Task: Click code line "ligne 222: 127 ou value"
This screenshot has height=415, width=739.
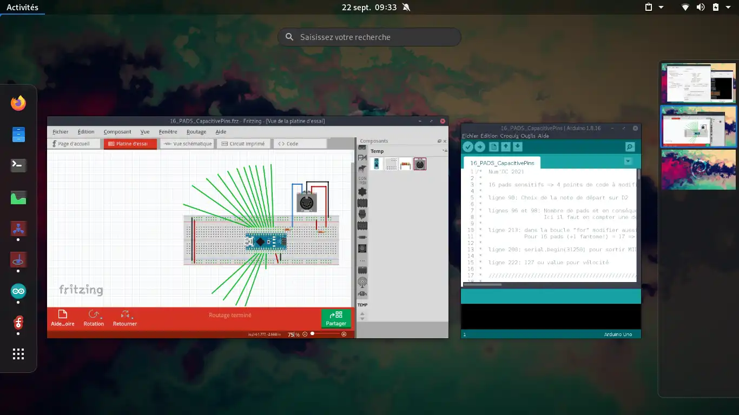Action: 549,263
